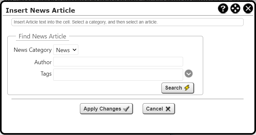Close the Insert News Article dialog

[248, 9]
